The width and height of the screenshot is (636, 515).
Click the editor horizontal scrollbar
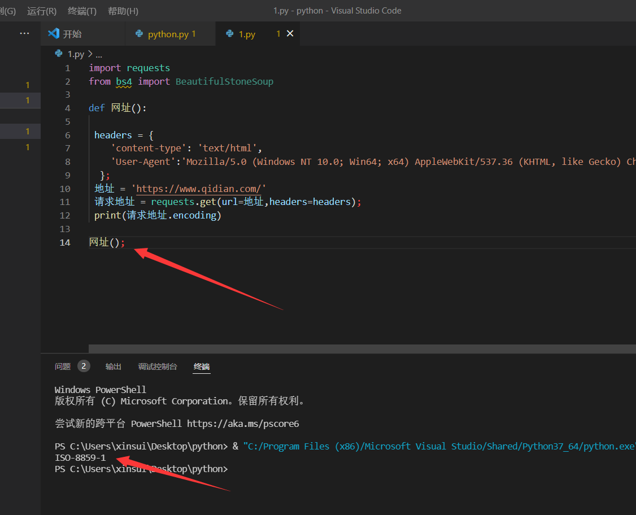(361, 349)
